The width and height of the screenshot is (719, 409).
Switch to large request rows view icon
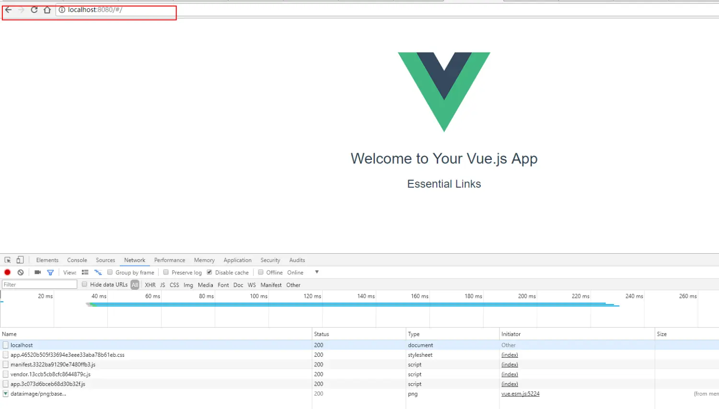pyautogui.click(x=85, y=272)
